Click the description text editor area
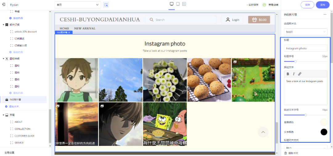333x156 pixels. pyautogui.click(x=306, y=91)
